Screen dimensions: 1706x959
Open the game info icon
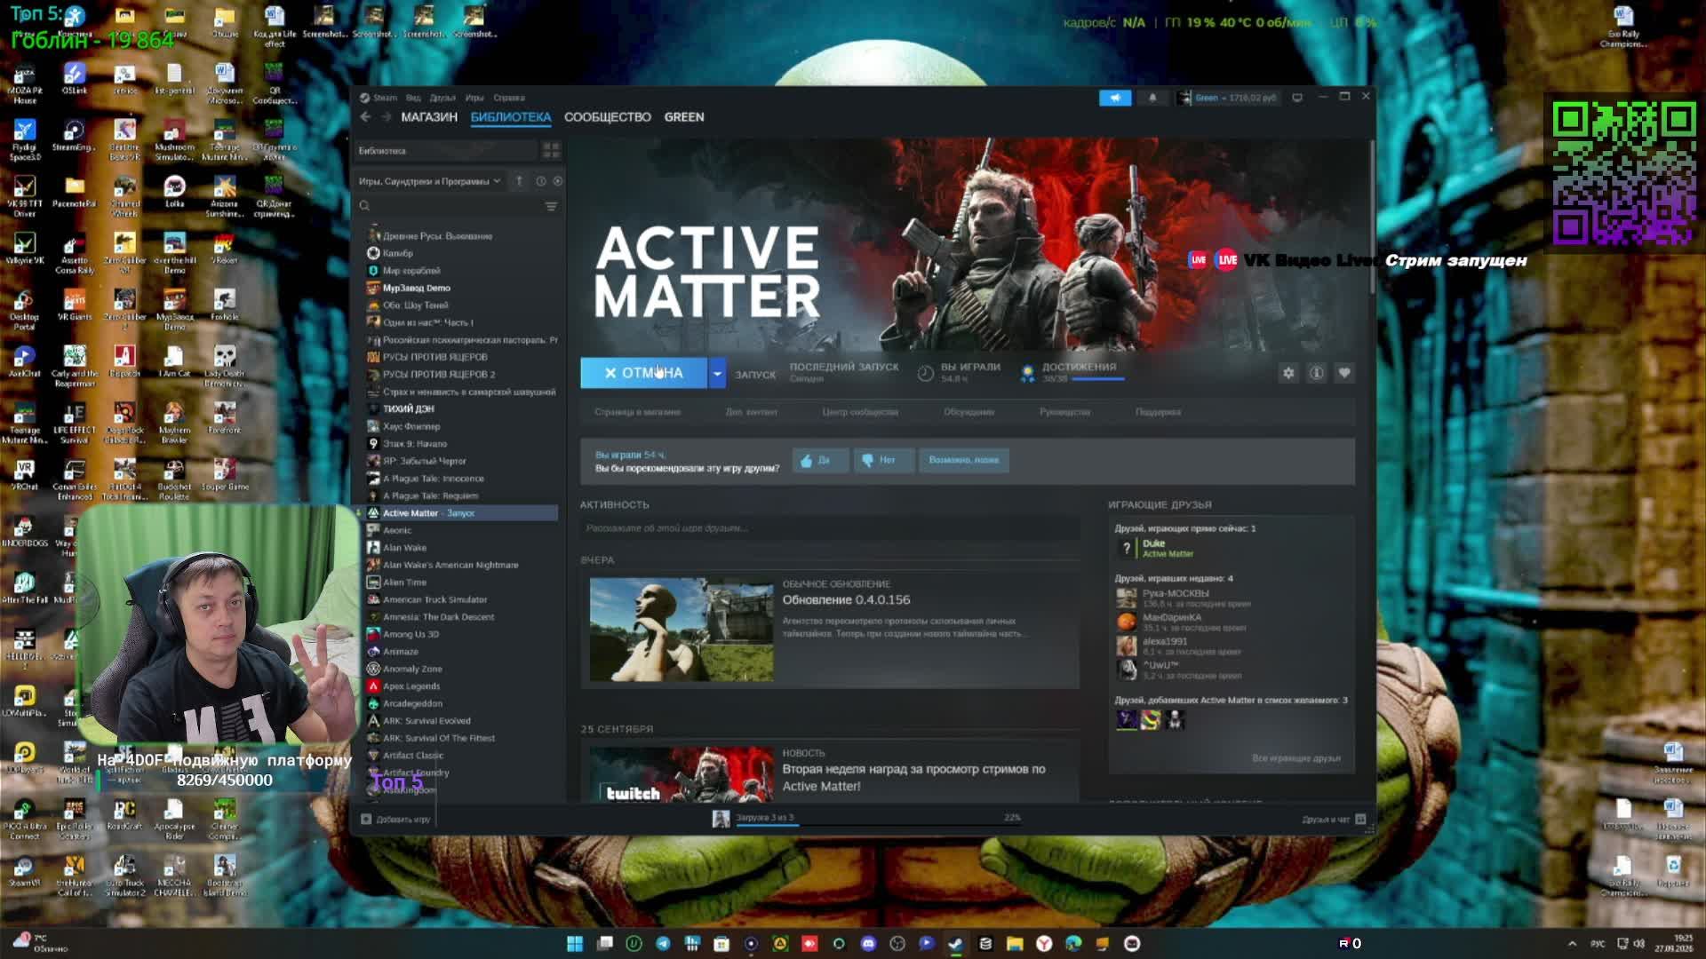pos(1317,373)
